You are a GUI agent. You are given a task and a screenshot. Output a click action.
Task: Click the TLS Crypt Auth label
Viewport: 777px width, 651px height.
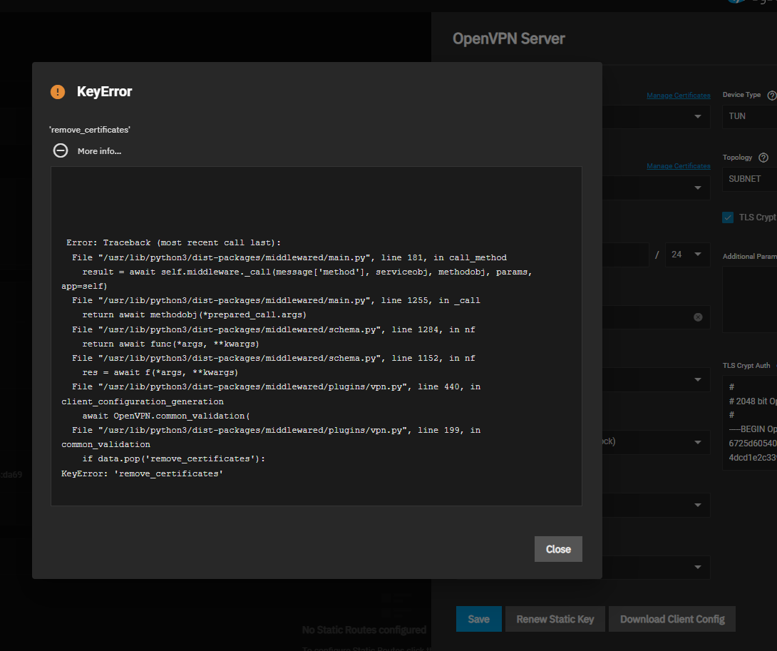(x=746, y=365)
